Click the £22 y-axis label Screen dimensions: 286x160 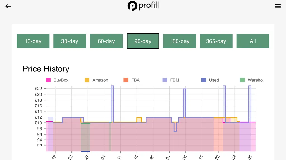[38, 89]
